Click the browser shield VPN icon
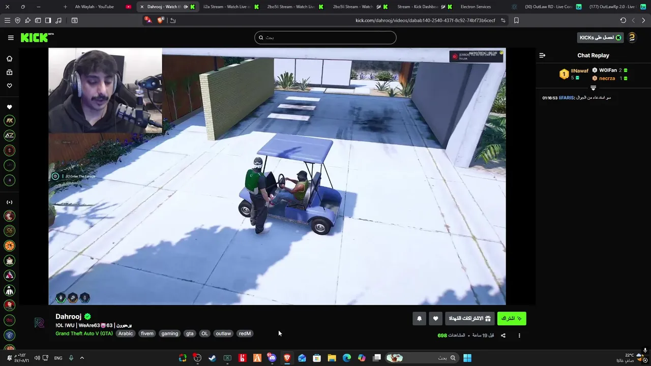 pyautogui.click(x=18, y=20)
